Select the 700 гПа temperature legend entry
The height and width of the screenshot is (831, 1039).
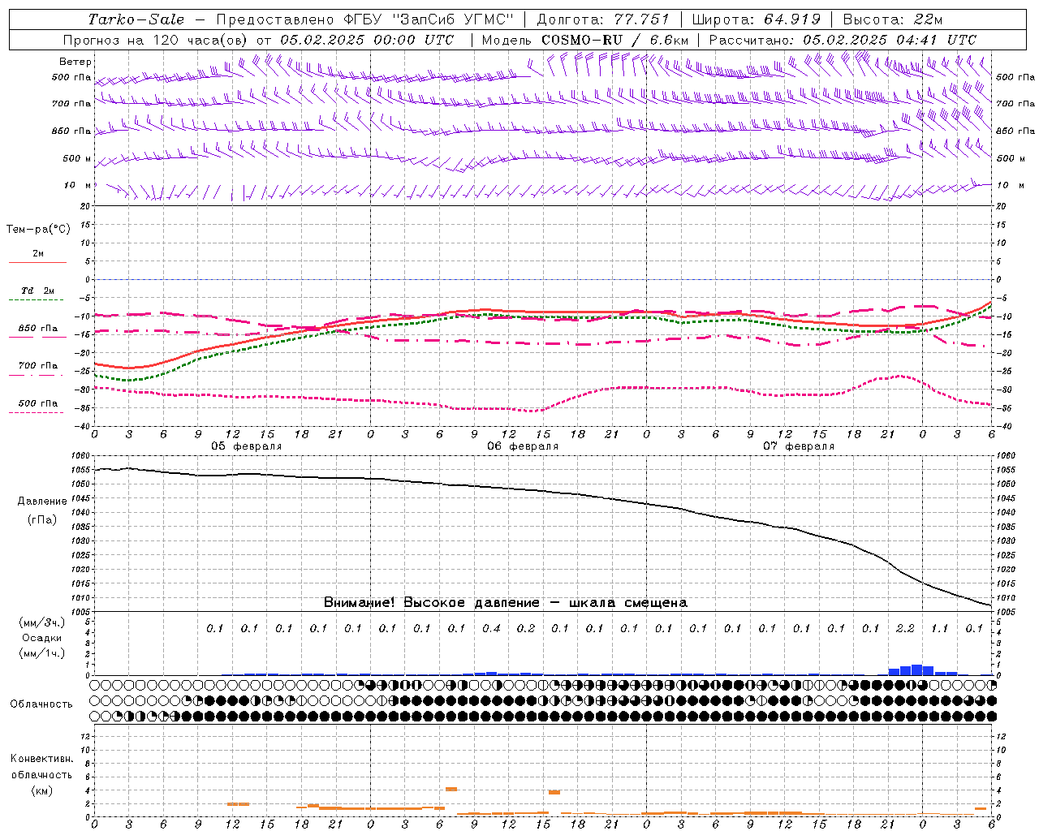[x=37, y=366]
